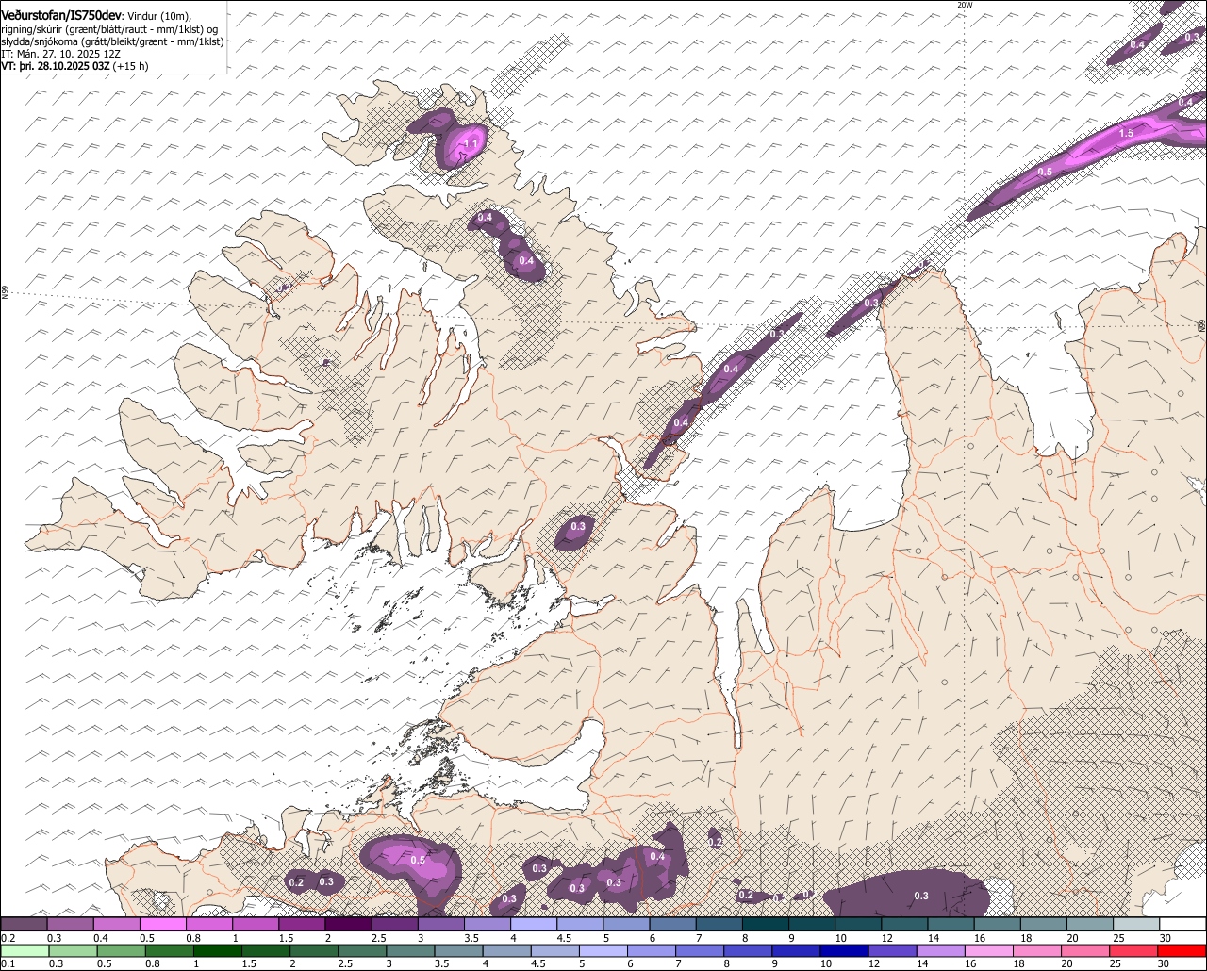Screen dimensions: 1207x971
Task: Click the N99 label on the left map edge
Action: [5, 293]
